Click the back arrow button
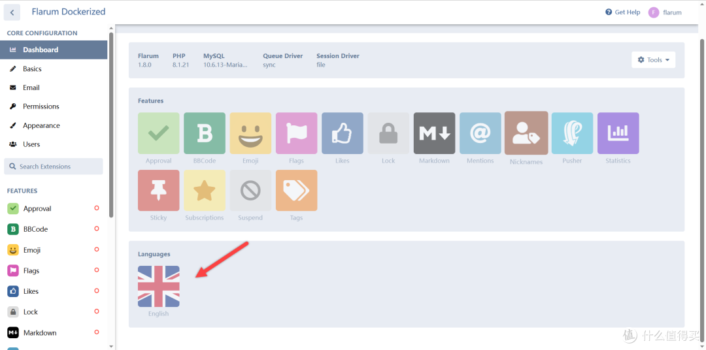706x350 pixels. (12, 12)
